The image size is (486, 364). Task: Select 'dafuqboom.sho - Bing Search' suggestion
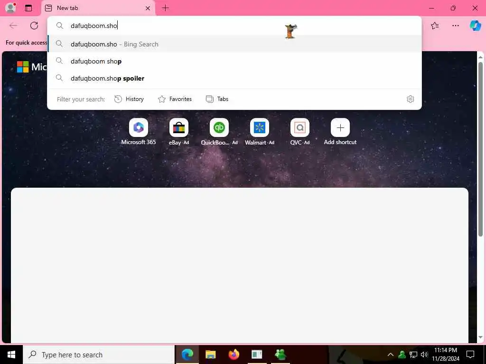tap(234, 44)
